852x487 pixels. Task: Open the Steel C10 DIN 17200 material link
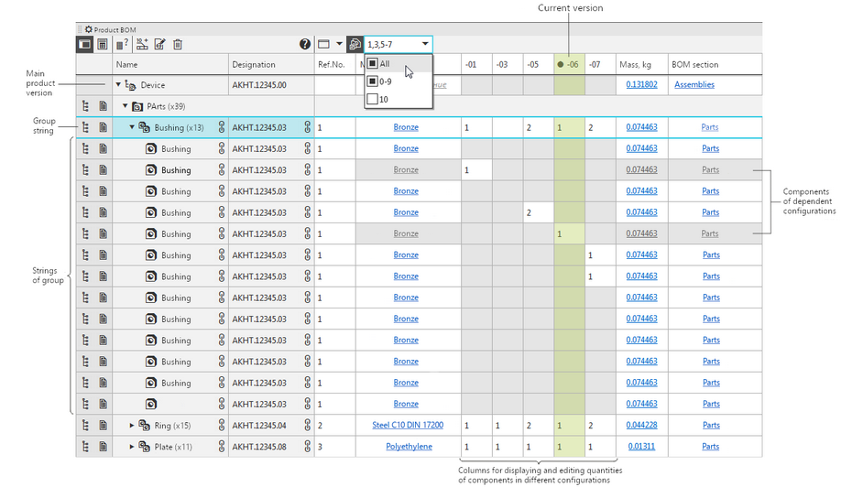408,425
